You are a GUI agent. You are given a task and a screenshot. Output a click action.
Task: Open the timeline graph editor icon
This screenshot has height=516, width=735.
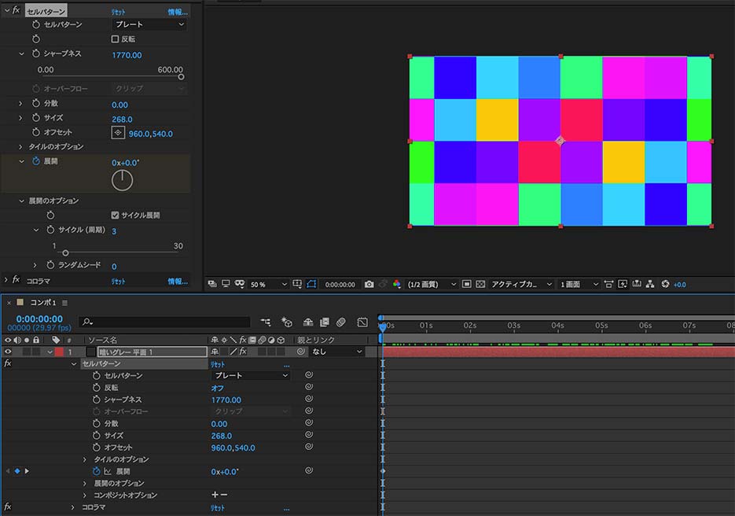click(362, 322)
